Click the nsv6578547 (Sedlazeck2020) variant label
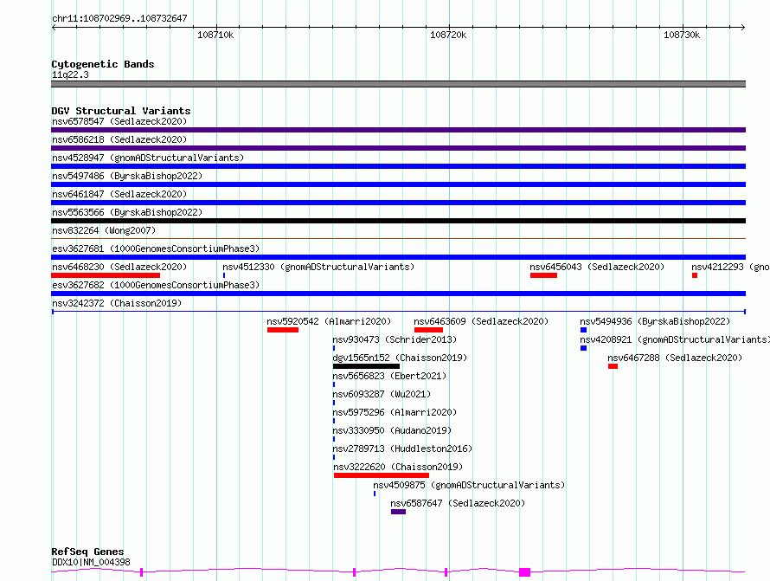Viewport: 770px width, 581px height. (x=119, y=121)
